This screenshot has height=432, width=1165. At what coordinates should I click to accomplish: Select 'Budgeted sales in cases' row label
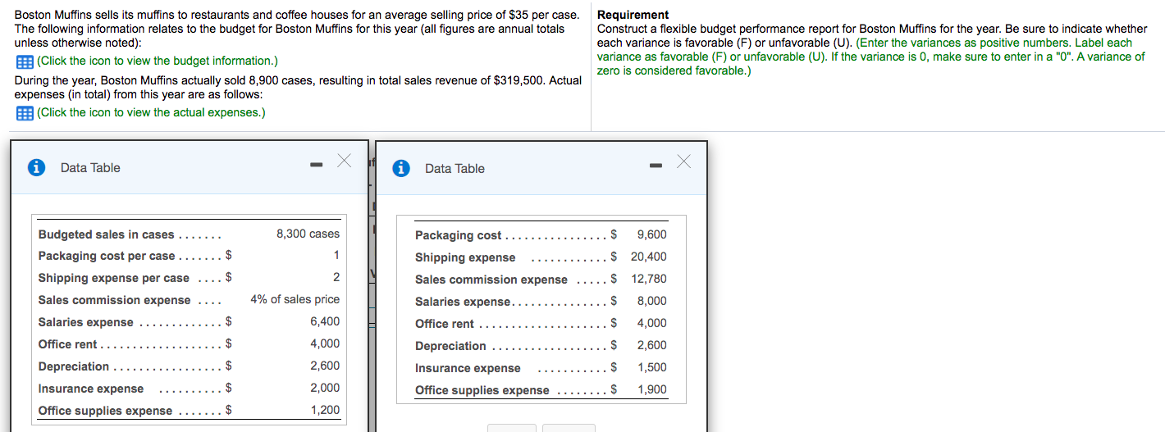(x=106, y=234)
